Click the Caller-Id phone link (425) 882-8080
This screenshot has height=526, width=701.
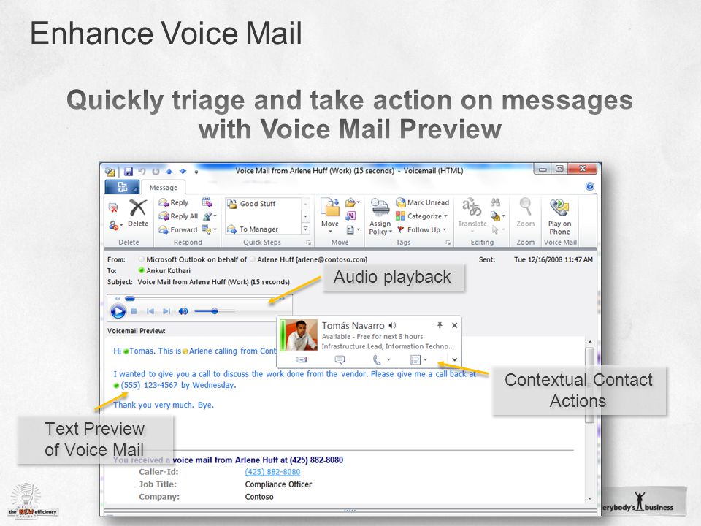272,472
